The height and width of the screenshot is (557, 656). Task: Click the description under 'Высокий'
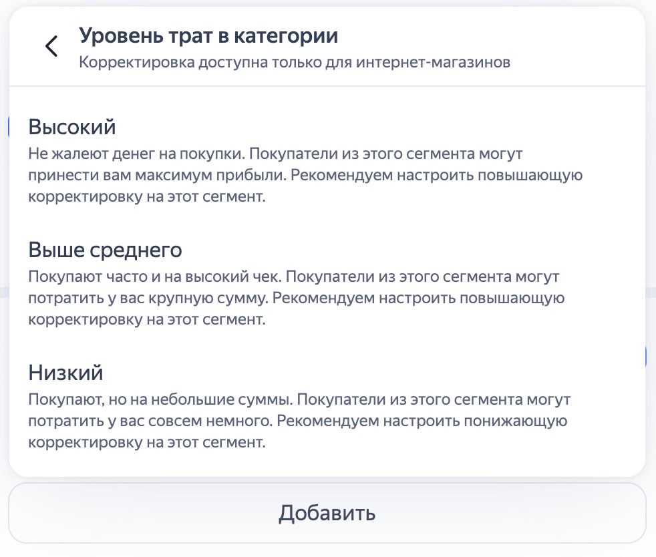[304, 174]
